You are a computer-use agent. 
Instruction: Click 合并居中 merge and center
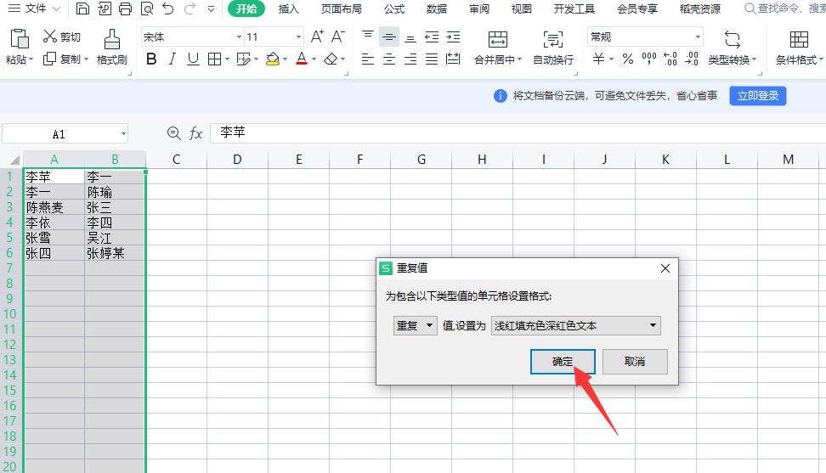[498, 48]
